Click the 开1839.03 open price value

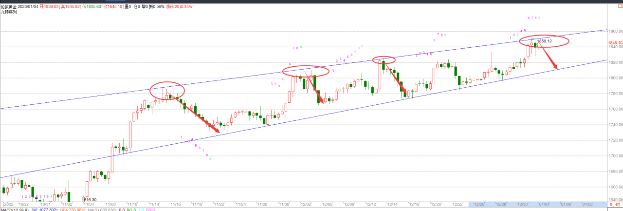click(50, 7)
